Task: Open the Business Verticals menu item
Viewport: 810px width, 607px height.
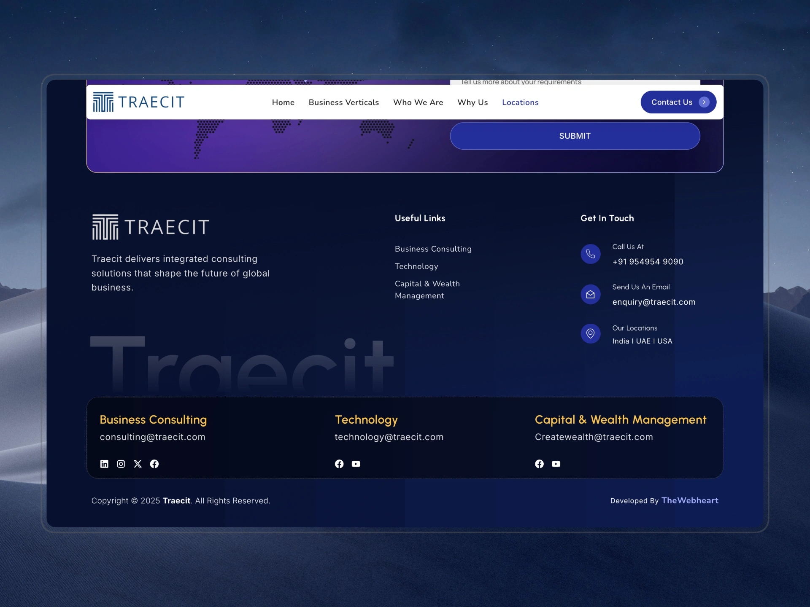Action: point(343,102)
